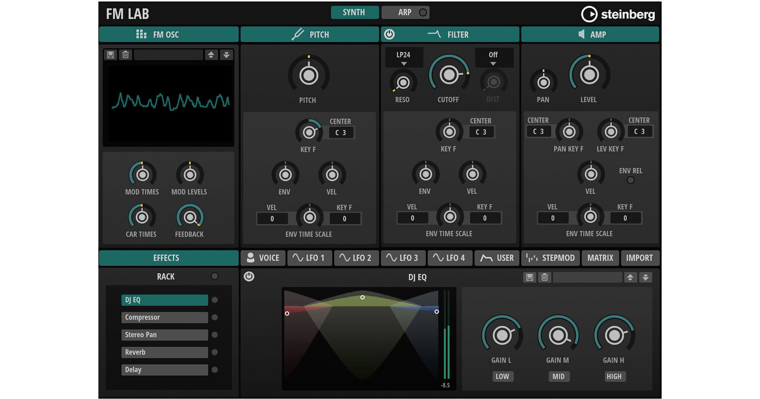Toggle the Delay effect slot on
The width and height of the screenshot is (760, 399).
(x=215, y=370)
